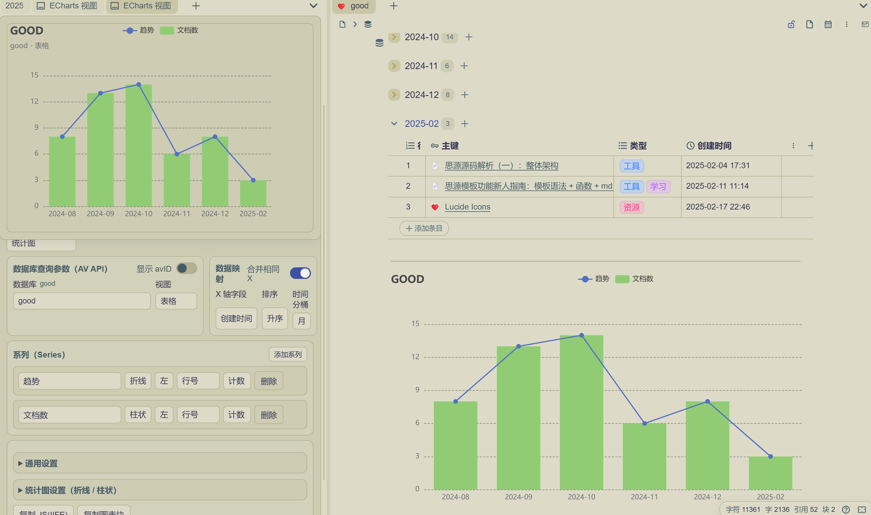This screenshot has height=515, width=871.
Task: Toggle the 显示 avID switch
Action: pyautogui.click(x=186, y=268)
